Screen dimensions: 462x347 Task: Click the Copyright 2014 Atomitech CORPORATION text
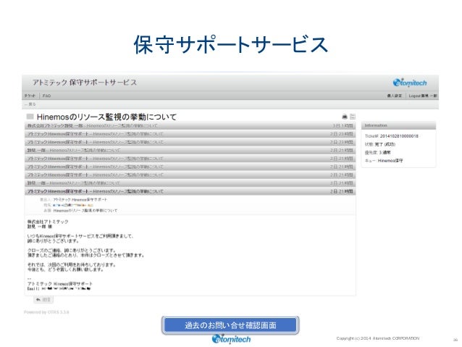coord(378,338)
